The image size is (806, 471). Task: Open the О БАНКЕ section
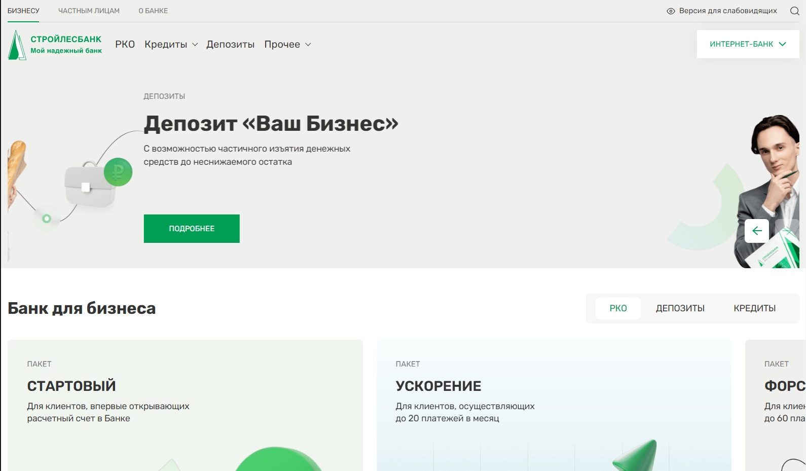coord(153,11)
